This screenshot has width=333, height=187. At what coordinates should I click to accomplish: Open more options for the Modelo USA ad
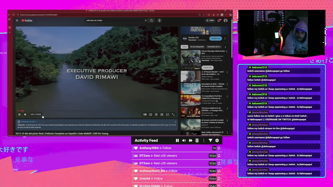(x=225, y=38)
